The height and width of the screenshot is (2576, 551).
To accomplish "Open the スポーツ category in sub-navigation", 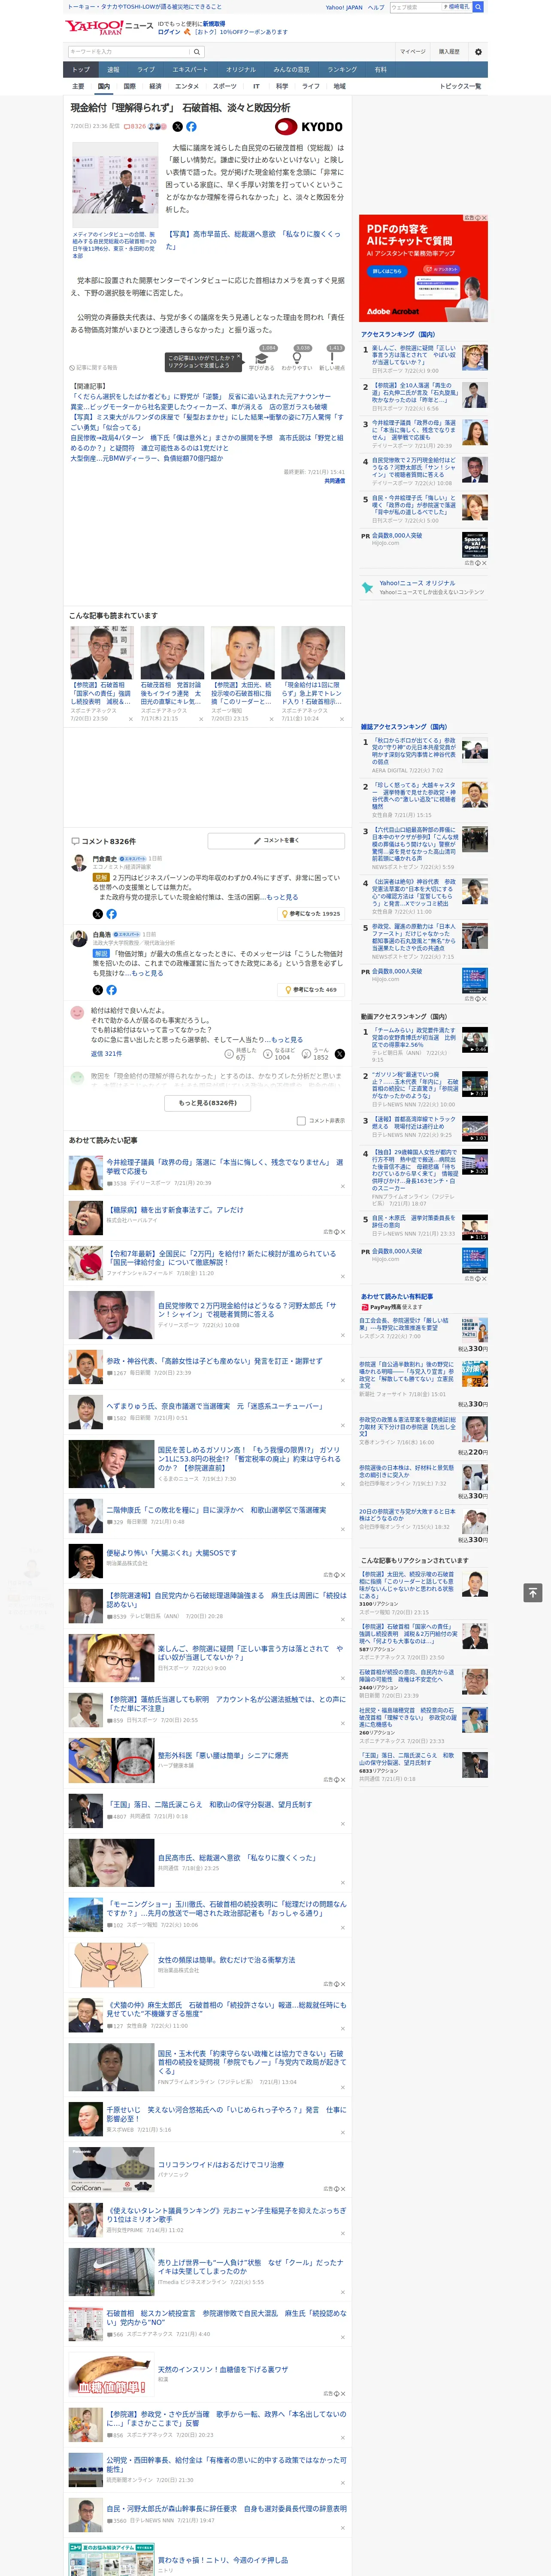I will point(225,86).
